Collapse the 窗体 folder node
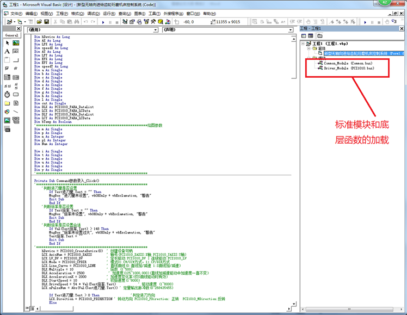This screenshot has width=407, height=315. click(x=308, y=48)
